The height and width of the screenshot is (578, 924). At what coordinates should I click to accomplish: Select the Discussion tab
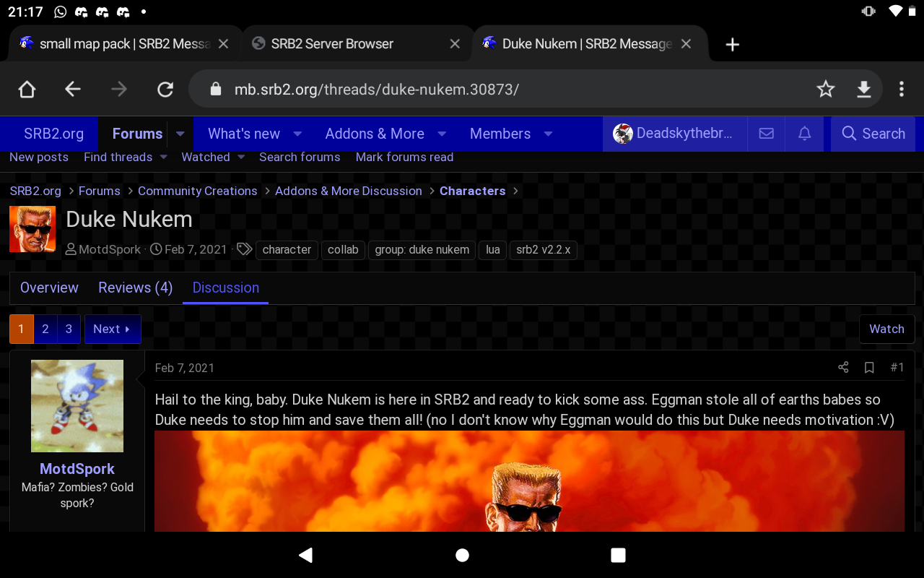(x=225, y=288)
